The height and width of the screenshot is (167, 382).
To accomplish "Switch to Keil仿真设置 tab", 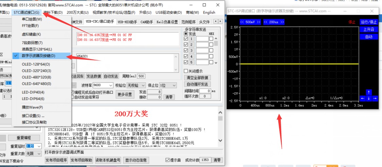I will tap(167, 22).
